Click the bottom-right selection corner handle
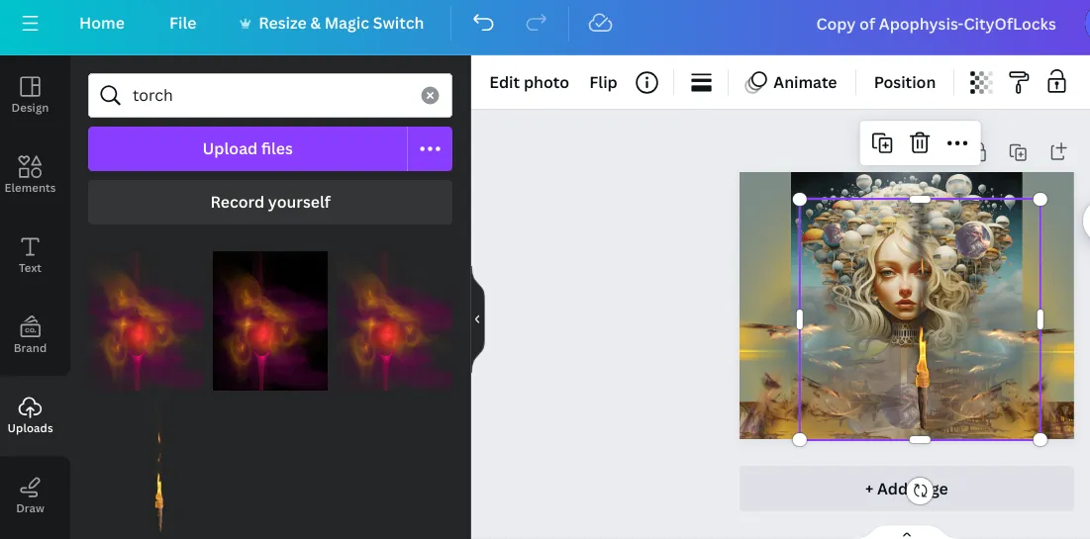Screen dimensions: 1090x539 coord(1040,440)
